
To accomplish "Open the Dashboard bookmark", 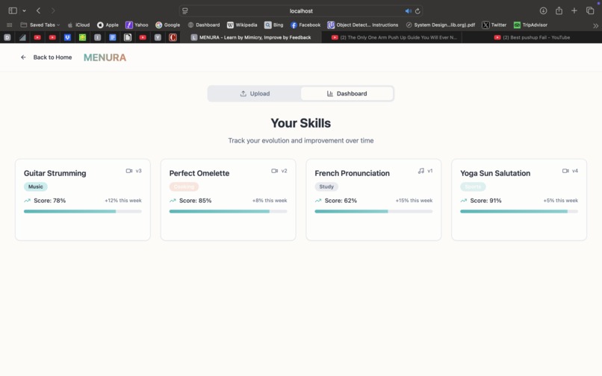I will (203, 25).
